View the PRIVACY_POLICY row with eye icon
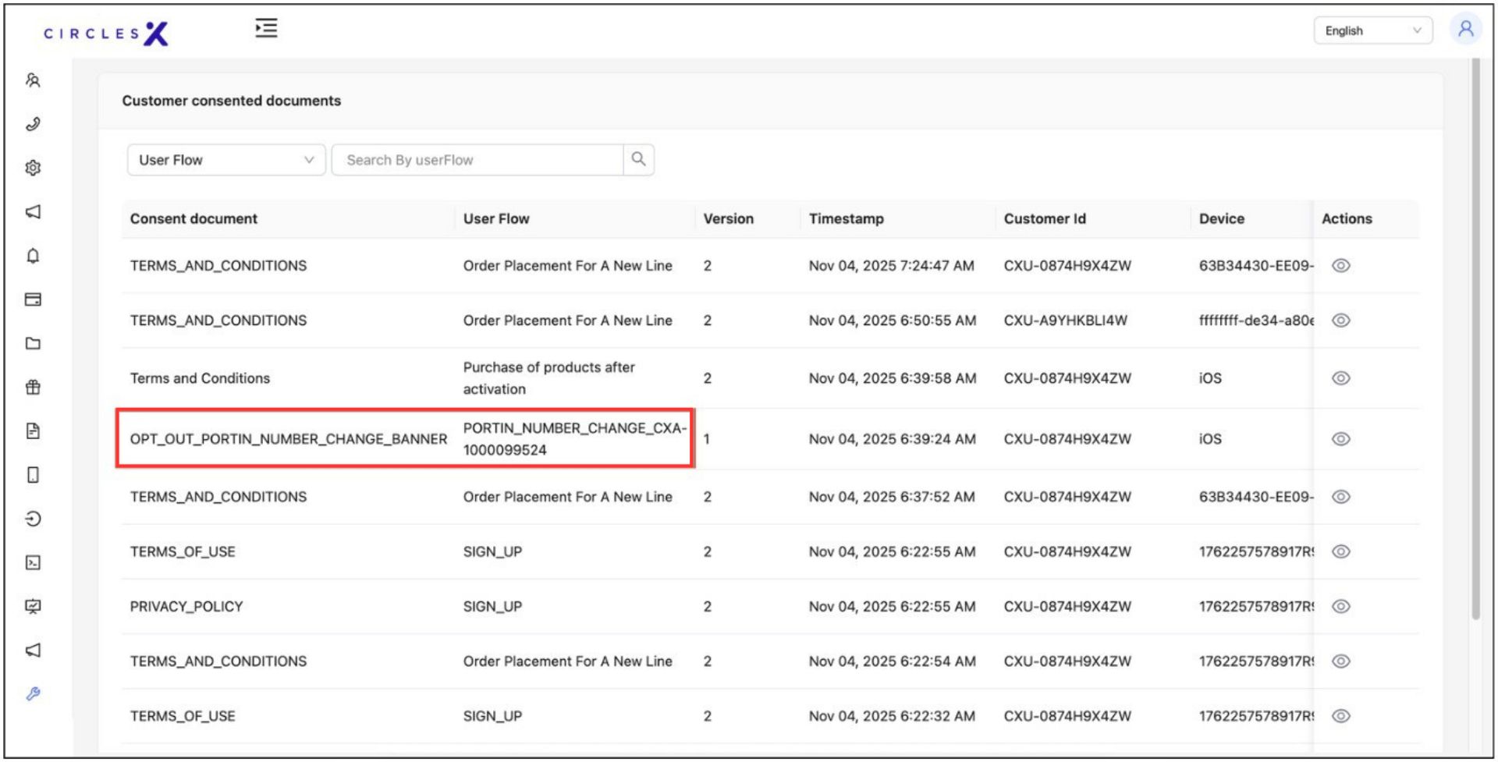Image resolution: width=1498 pixels, height=762 pixels. click(x=1340, y=607)
